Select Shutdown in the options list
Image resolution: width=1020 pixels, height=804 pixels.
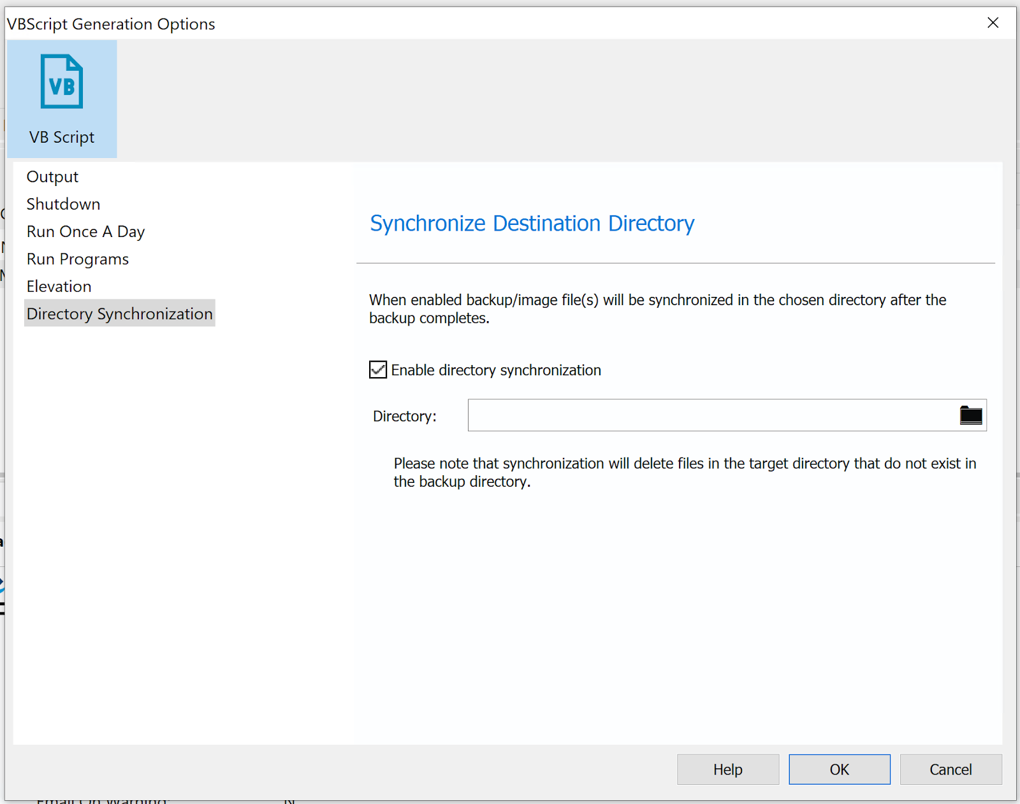click(x=63, y=204)
